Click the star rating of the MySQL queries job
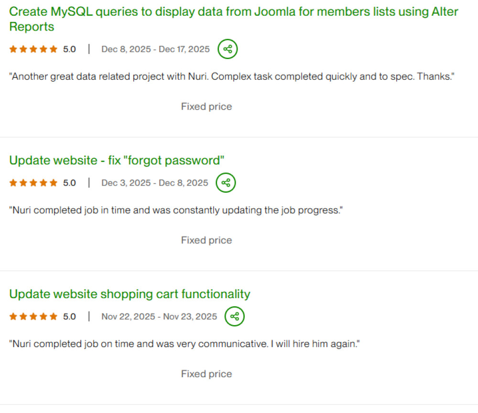The image size is (478, 413). [x=33, y=49]
